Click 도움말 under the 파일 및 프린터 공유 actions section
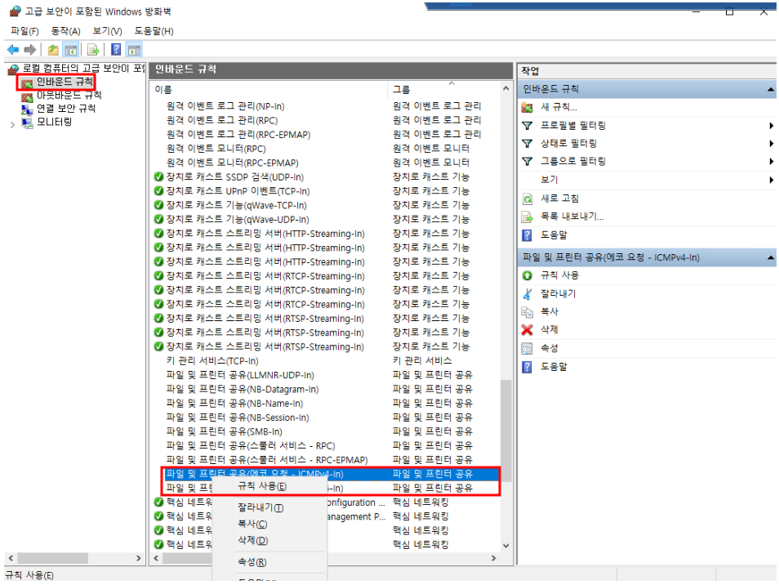 pos(554,366)
